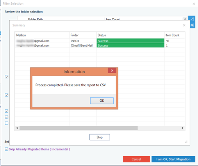This screenshot has width=198, height=166.
Task: Click the Summary window resize grip
Action: tap(186, 141)
